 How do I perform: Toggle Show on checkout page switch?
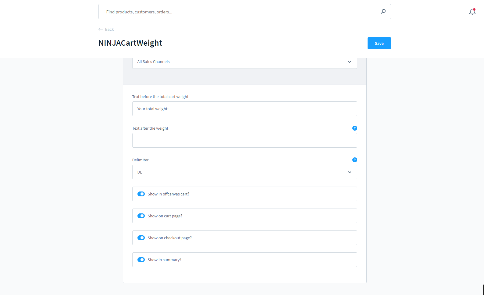[x=141, y=238]
